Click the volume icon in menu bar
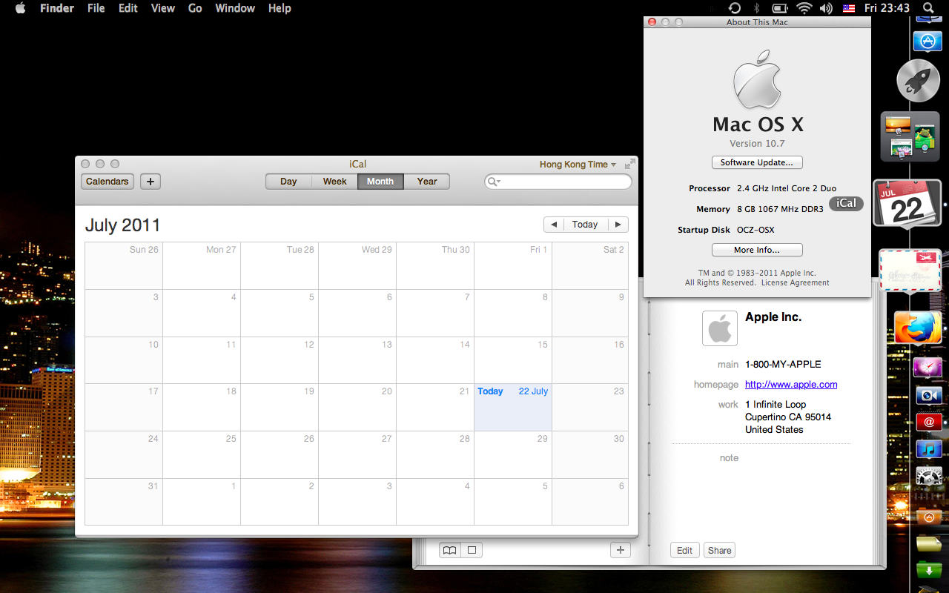 pos(827,8)
